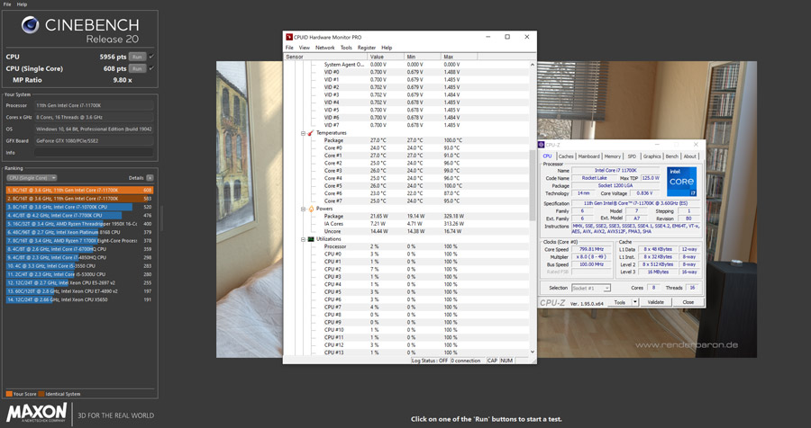The height and width of the screenshot is (428, 811).
Task: Click the CPU-Z Tools button
Action: (x=620, y=302)
